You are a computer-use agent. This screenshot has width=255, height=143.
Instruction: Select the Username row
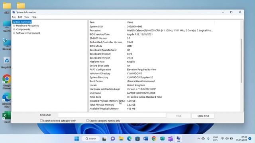point(151,93)
